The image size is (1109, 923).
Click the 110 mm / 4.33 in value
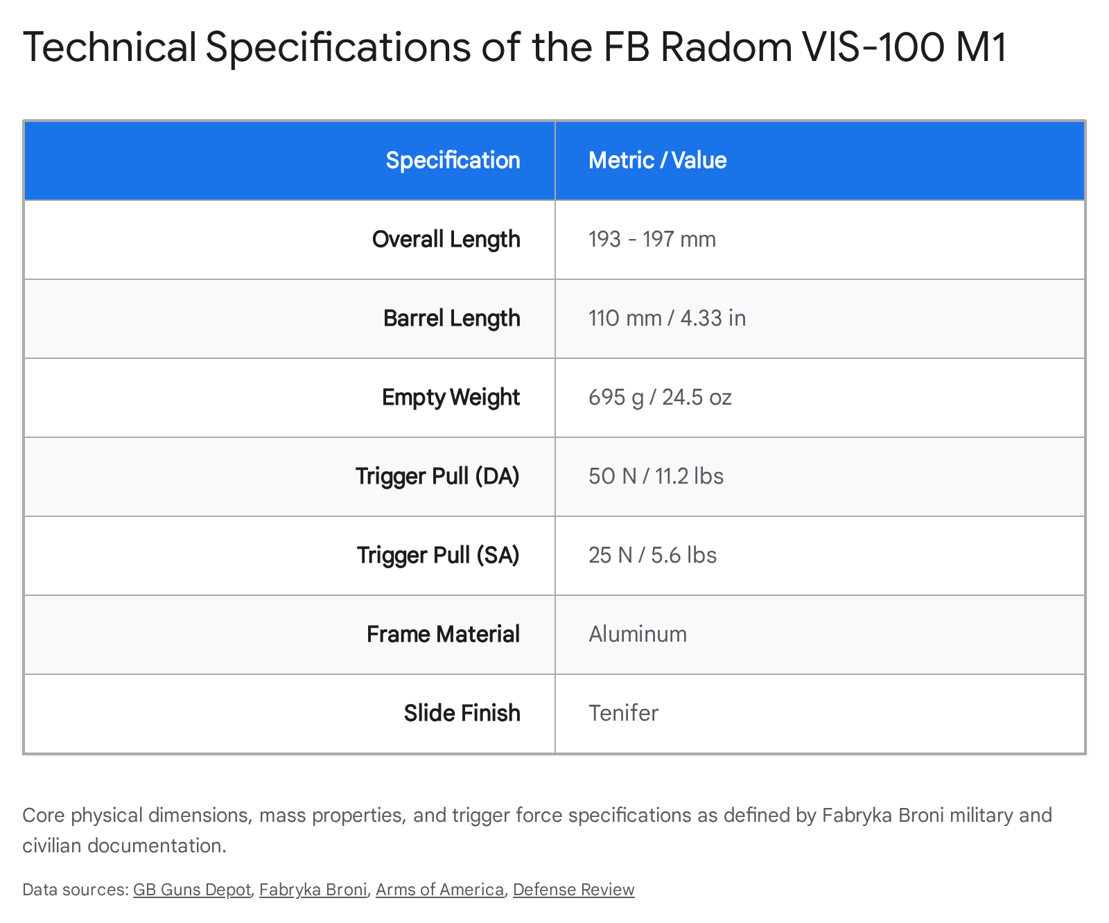tap(667, 319)
